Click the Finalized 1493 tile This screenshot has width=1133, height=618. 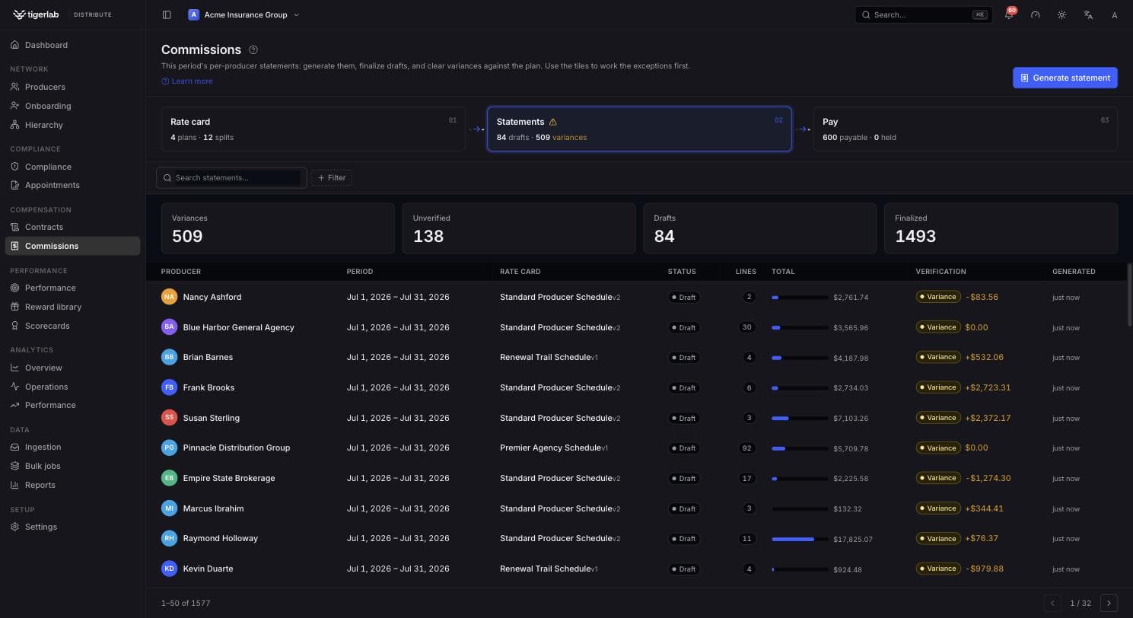(x=1001, y=228)
